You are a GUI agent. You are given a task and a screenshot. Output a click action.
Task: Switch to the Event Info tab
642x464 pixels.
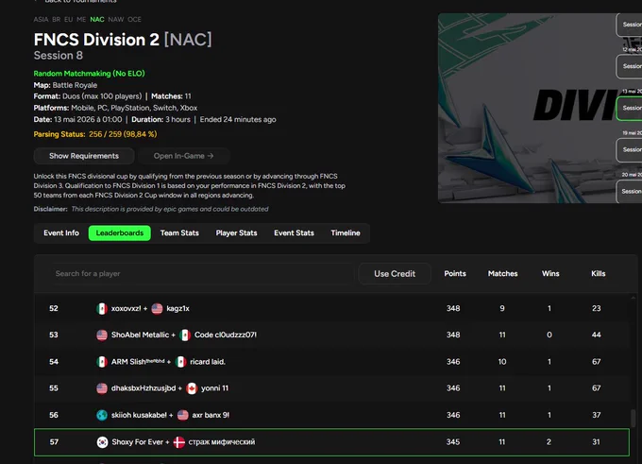pos(61,232)
